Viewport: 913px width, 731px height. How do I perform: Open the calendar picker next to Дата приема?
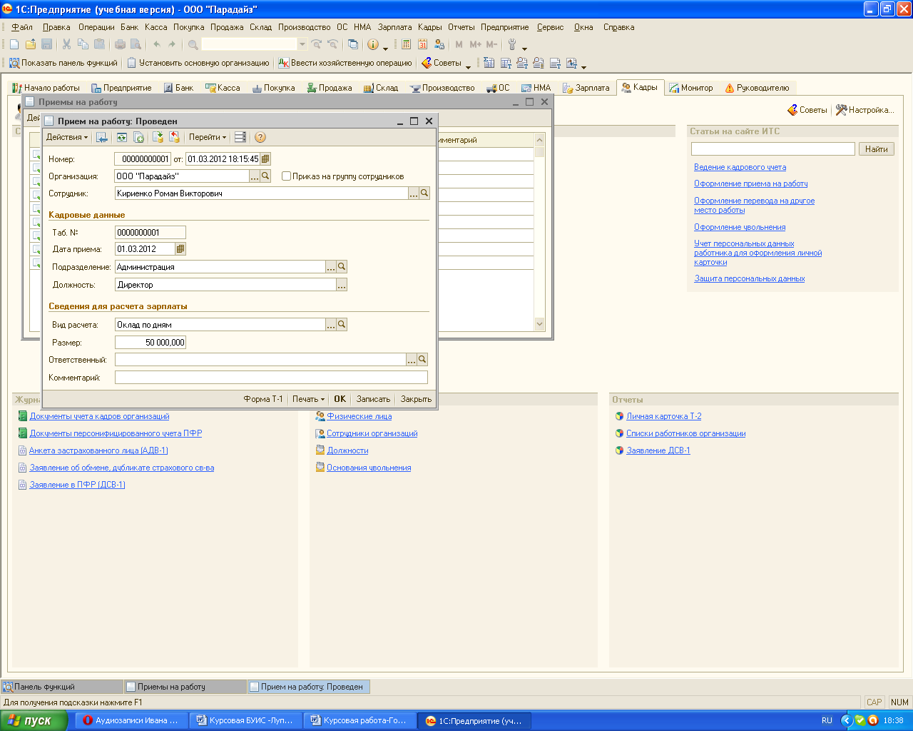coord(180,249)
